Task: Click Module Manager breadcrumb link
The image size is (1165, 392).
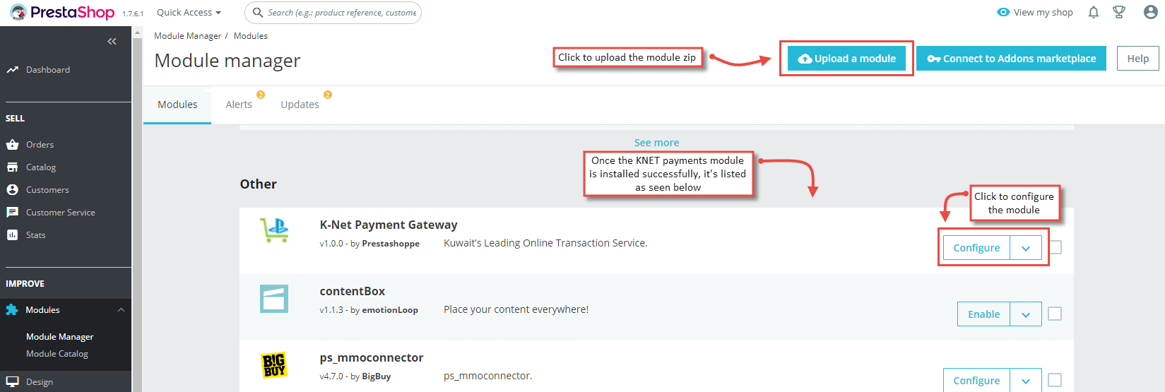Action: point(187,36)
